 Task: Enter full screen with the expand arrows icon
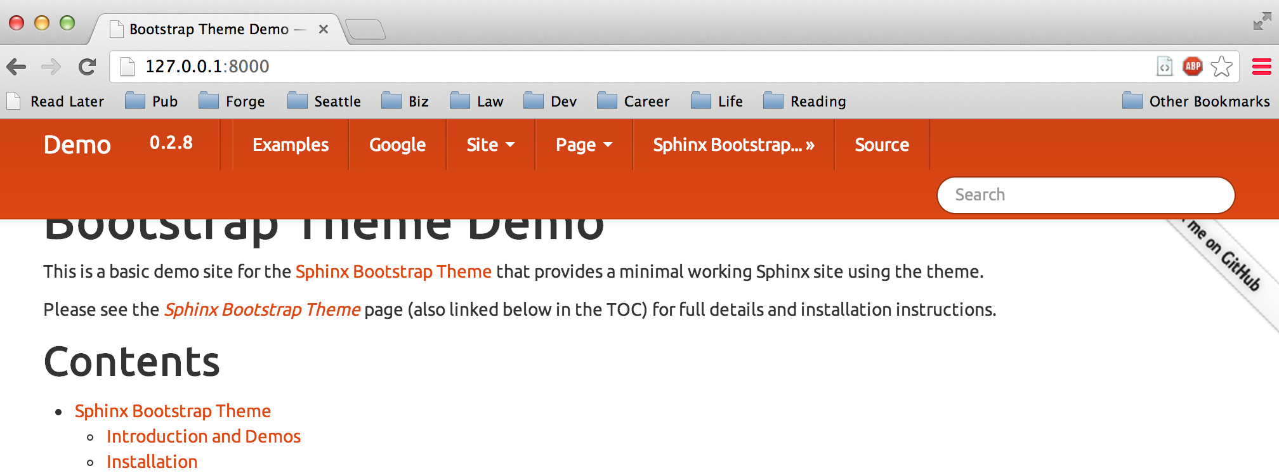coord(1262,21)
